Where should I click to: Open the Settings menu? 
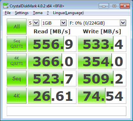point(22,13)
